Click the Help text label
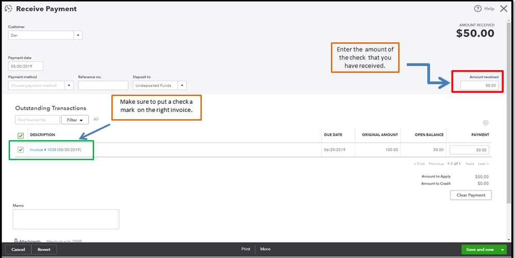Viewport: 515px width, 258px height. pos(489,9)
